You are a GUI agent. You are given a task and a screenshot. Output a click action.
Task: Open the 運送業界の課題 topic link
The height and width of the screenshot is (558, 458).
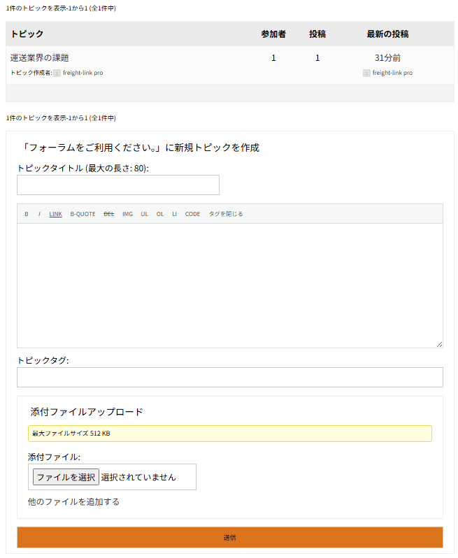[x=39, y=58]
